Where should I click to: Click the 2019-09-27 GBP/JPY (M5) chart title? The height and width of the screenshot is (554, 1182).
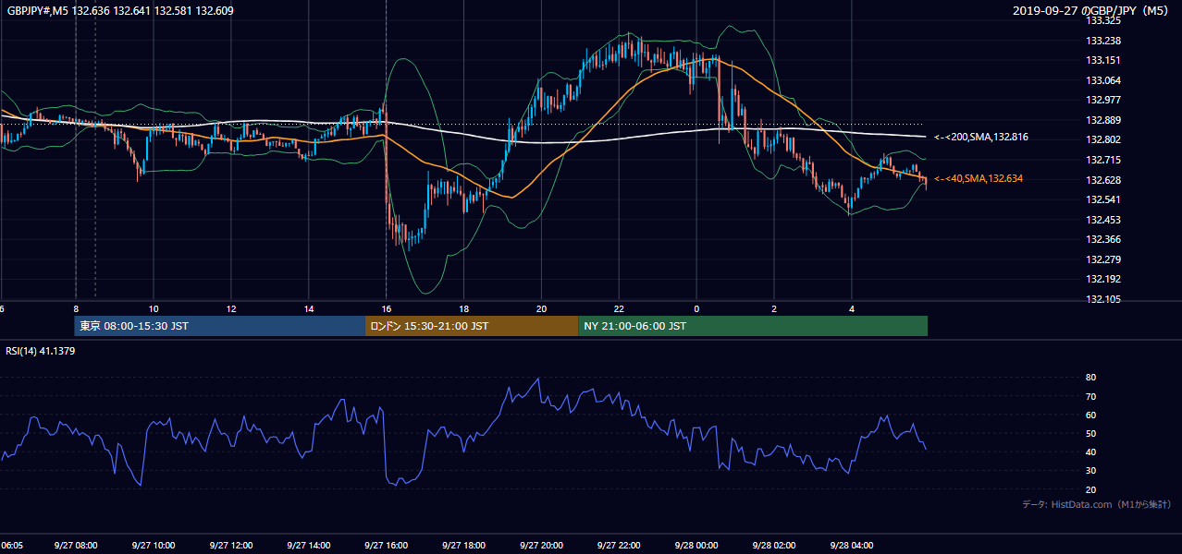tap(1092, 11)
